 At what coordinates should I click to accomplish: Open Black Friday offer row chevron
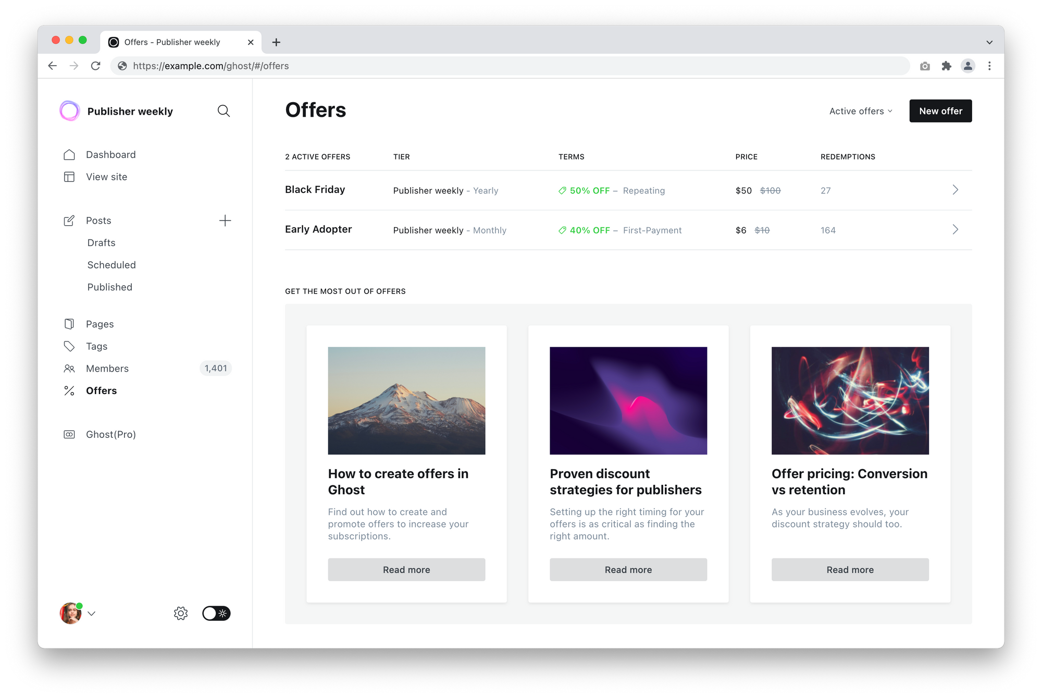(x=955, y=190)
